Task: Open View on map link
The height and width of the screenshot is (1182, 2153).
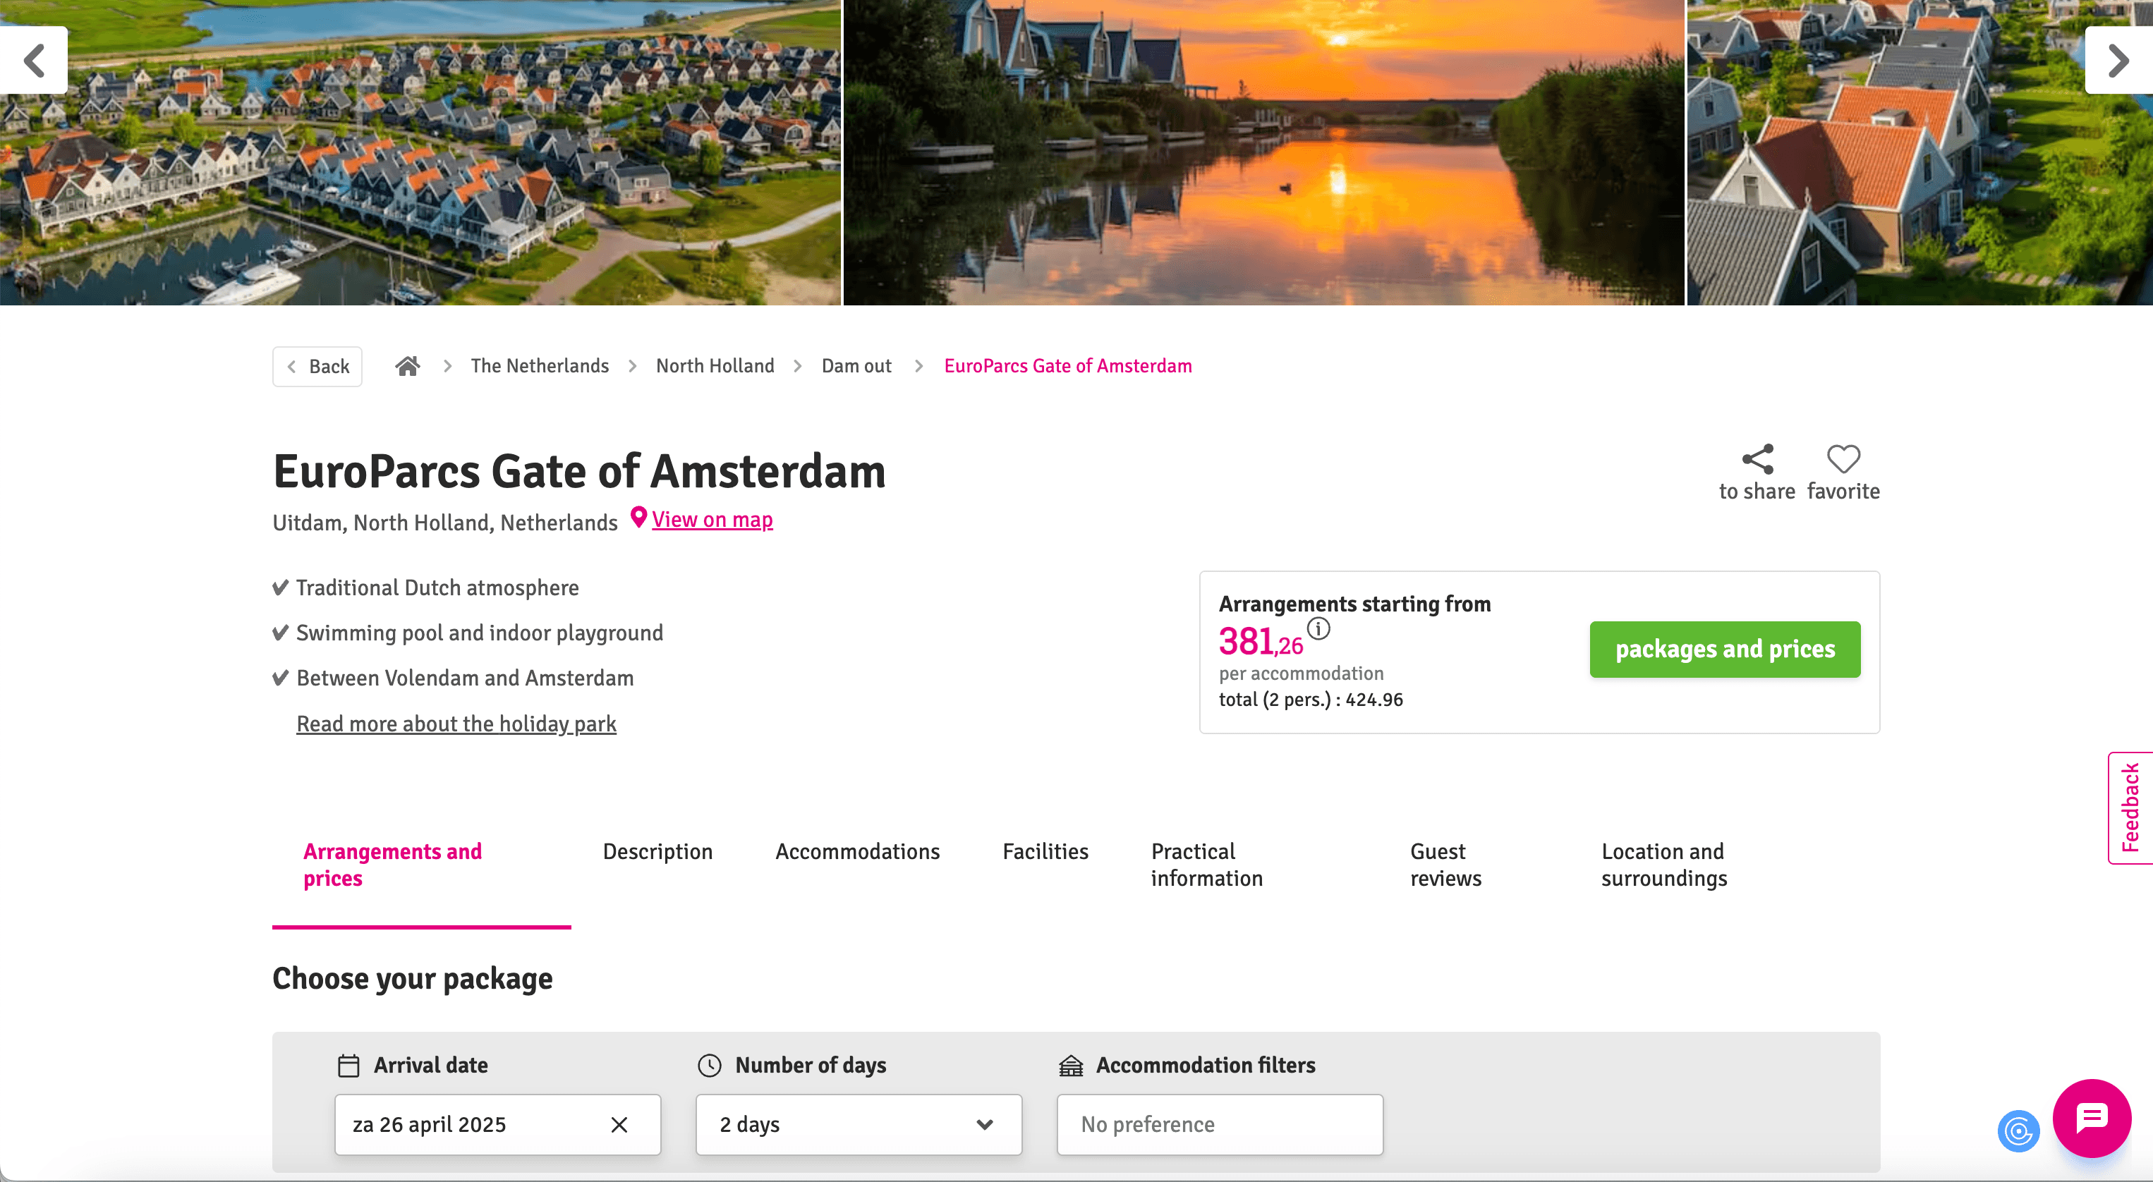Action: pos(712,520)
